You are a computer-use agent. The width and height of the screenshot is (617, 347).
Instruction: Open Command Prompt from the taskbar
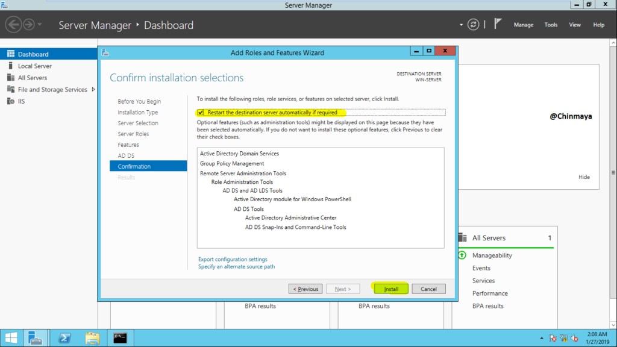pyautogui.click(x=120, y=338)
